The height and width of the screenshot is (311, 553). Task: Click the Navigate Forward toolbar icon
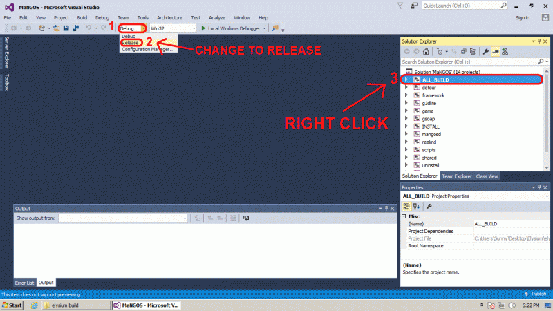[28, 28]
